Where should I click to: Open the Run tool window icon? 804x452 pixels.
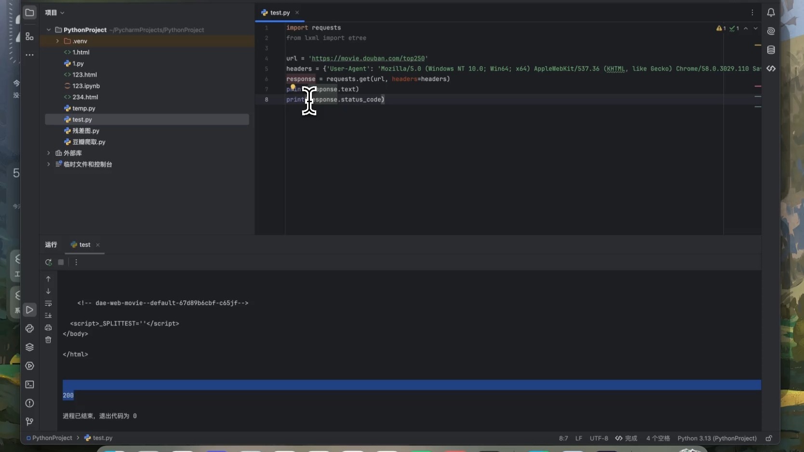29,310
